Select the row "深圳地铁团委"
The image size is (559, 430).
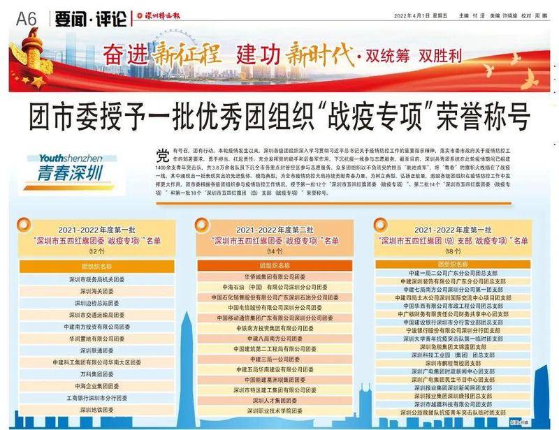coord(96,410)
